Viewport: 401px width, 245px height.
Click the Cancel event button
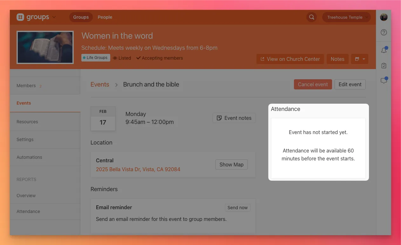313,84
